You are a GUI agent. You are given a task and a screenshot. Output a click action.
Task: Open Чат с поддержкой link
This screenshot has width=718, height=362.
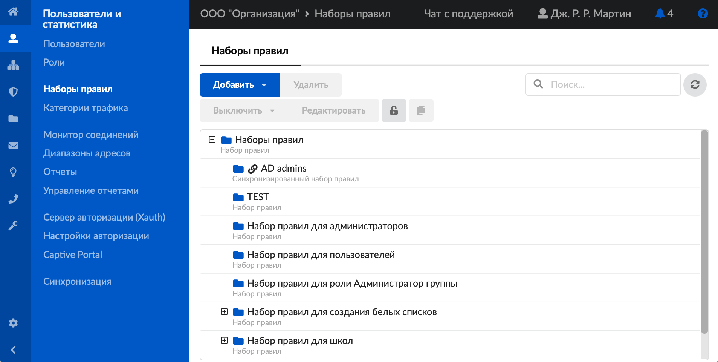point(468,14)
